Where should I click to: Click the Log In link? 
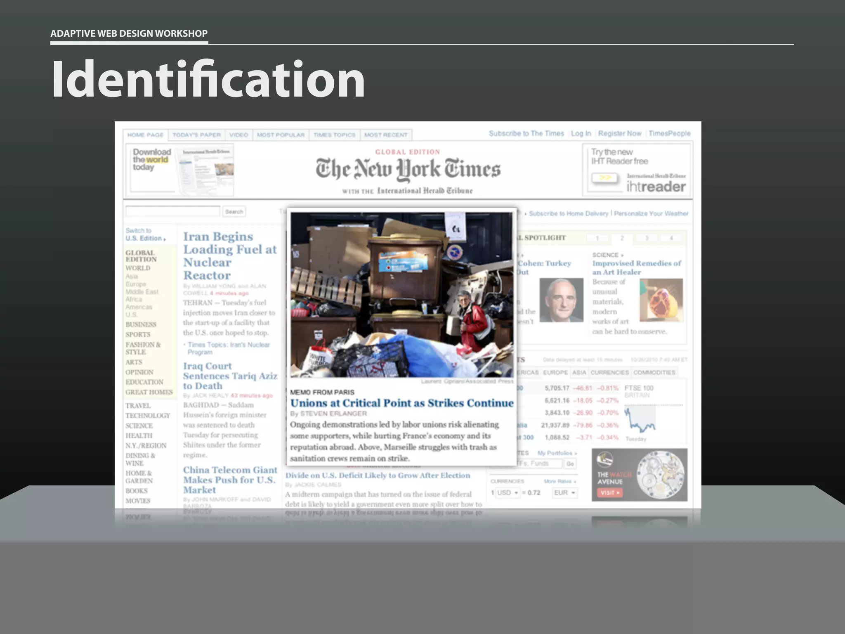(x=581, y=134)
